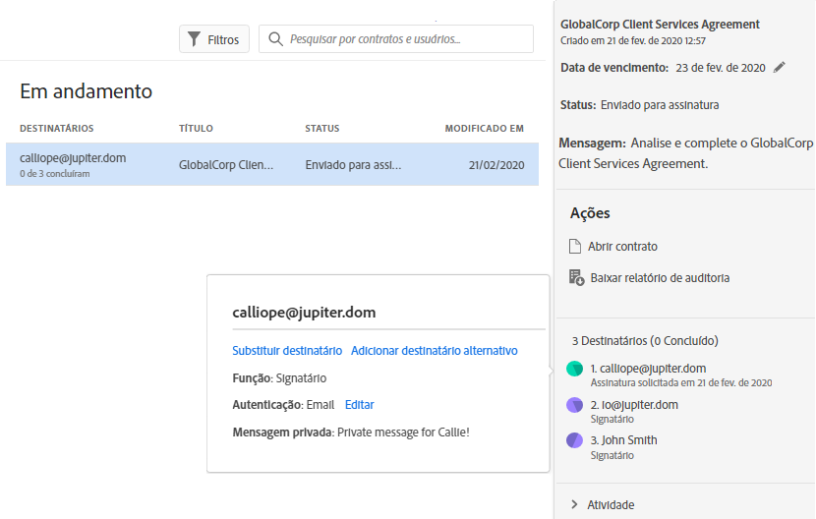Click status cell Enviado para assi...

click(x=353, y=165)
